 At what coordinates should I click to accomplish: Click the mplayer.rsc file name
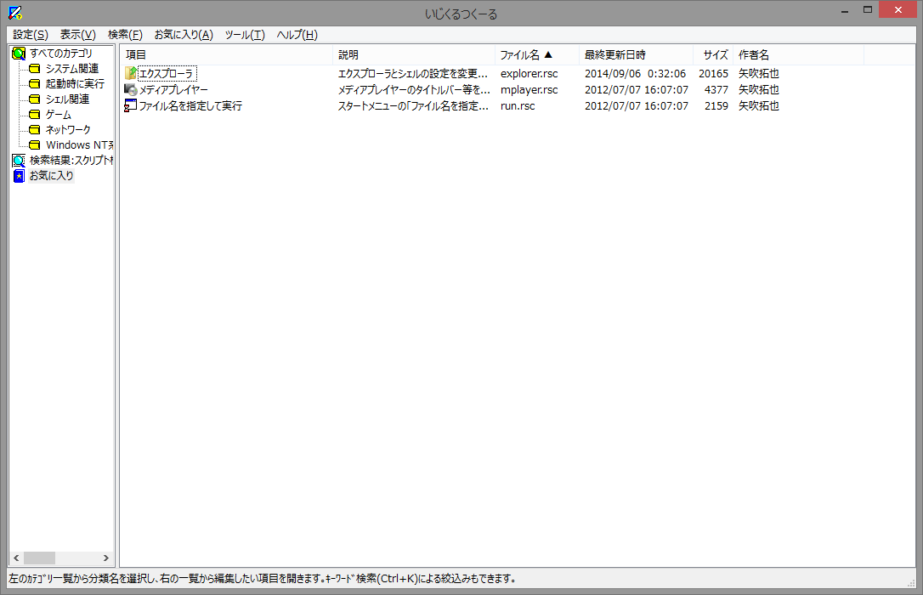pos(529,89)
